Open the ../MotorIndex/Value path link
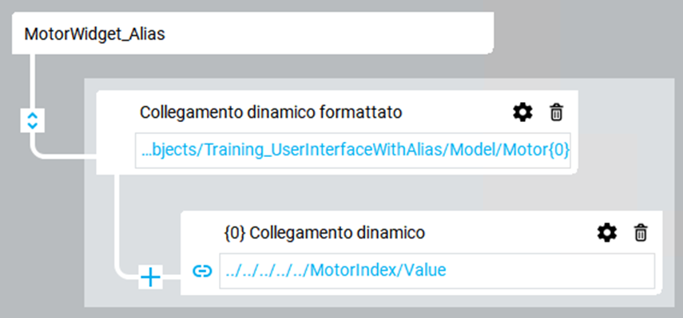This screenshot has width=683, height=318. click(336, 271)
